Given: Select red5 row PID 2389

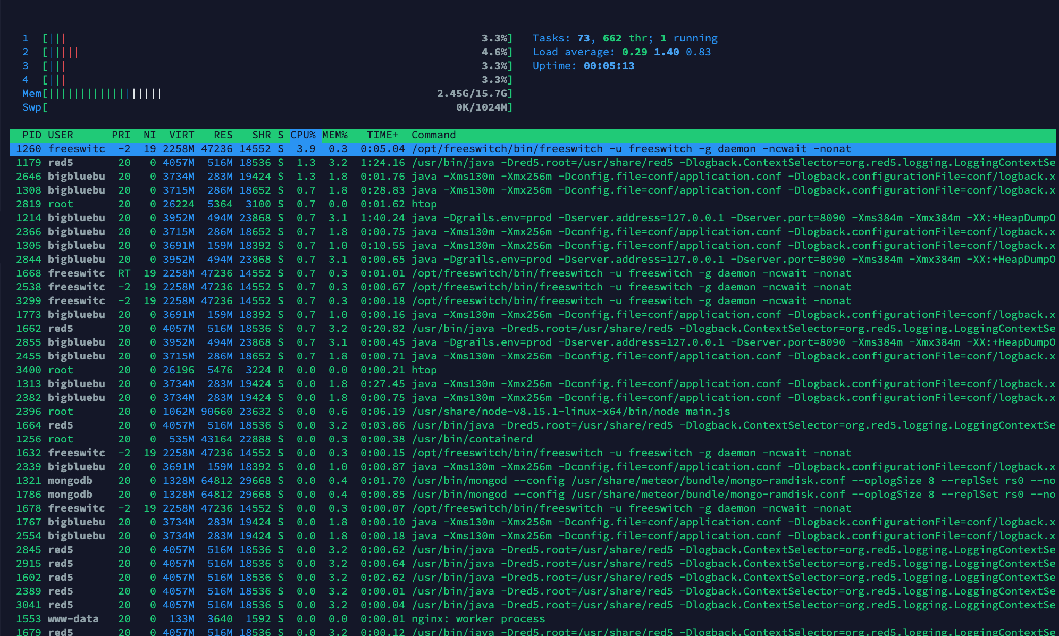Looking at the screenshot, I should click(x=533, y=591).
